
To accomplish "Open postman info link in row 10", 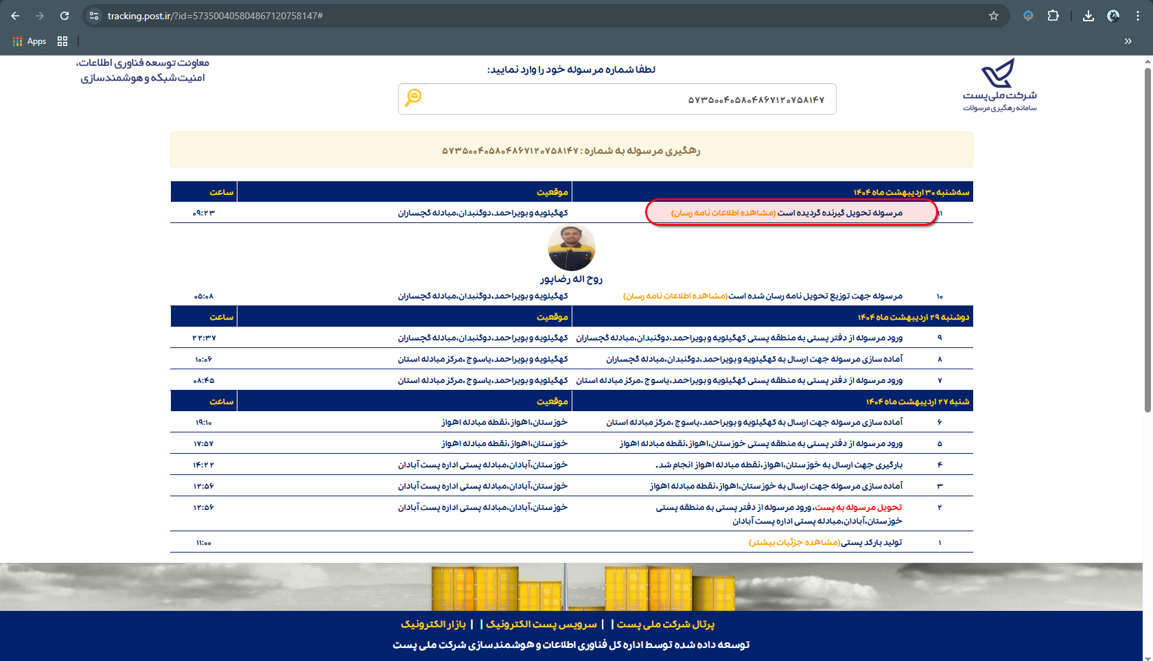I will point(675,296).
